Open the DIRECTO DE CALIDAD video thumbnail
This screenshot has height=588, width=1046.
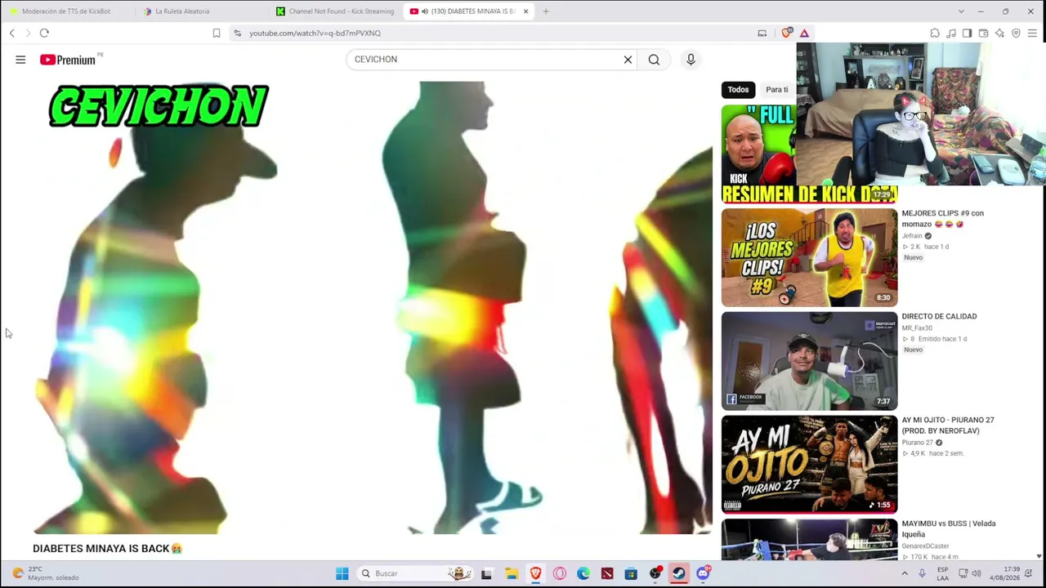pos(809,361)
